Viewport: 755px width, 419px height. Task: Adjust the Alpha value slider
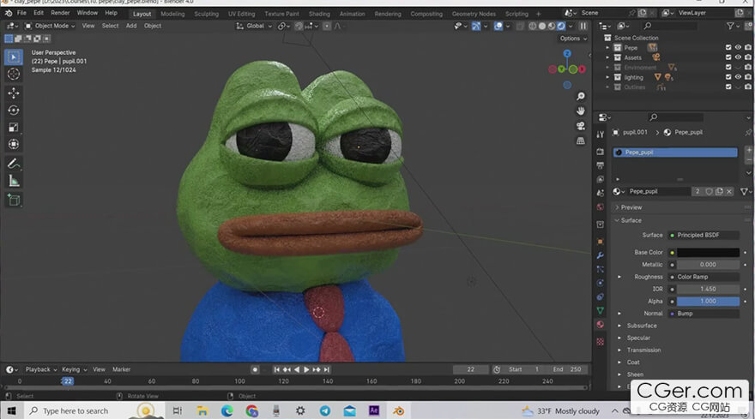pyautogui.click(x=708, y=301)
